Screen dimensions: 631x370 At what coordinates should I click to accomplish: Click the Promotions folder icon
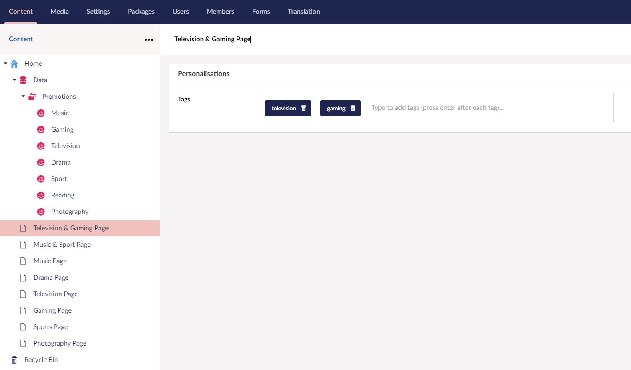coord(32,97)
